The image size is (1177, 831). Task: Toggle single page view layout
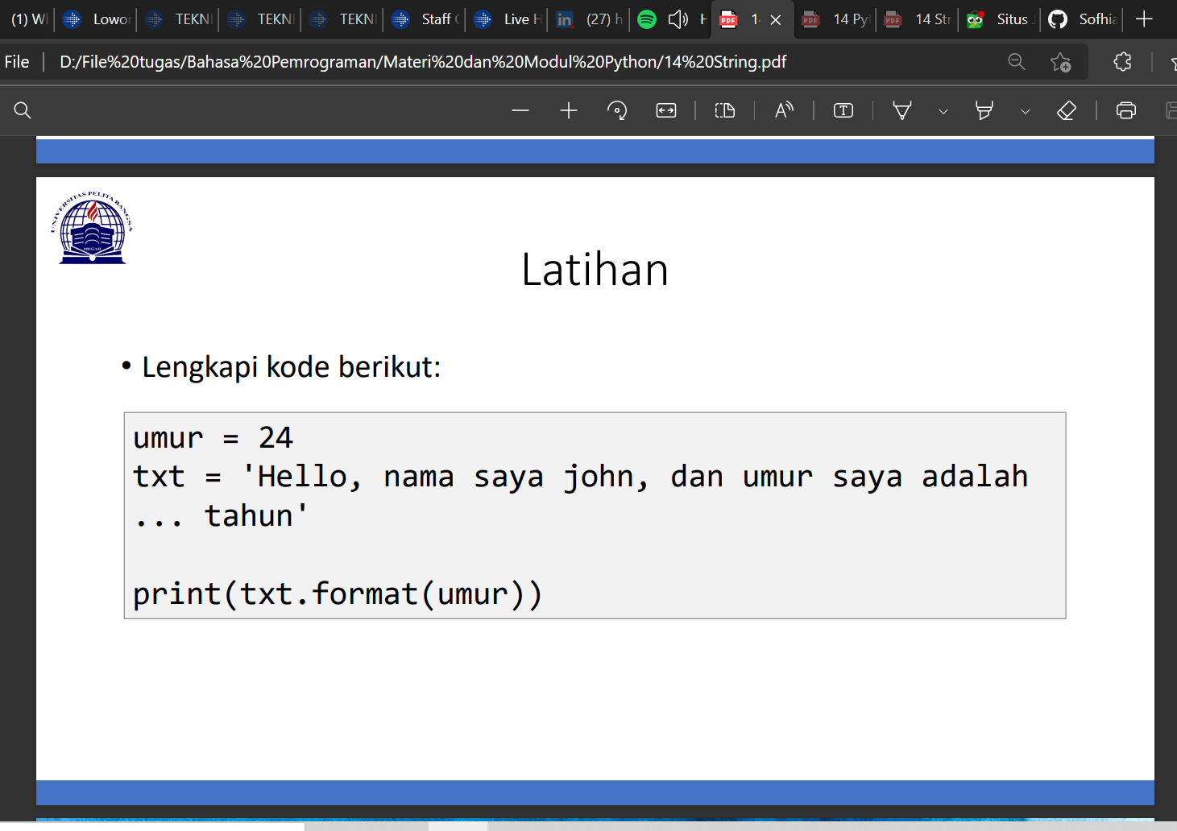click(x=724, y=110)
